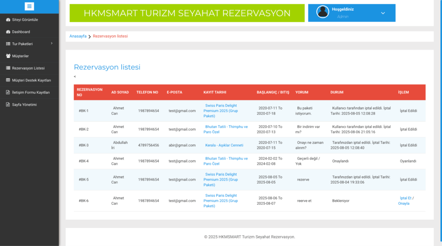This screenshot has width=442, height=246.
Task: Click the DURUM column header
Action: pos(337,92)
